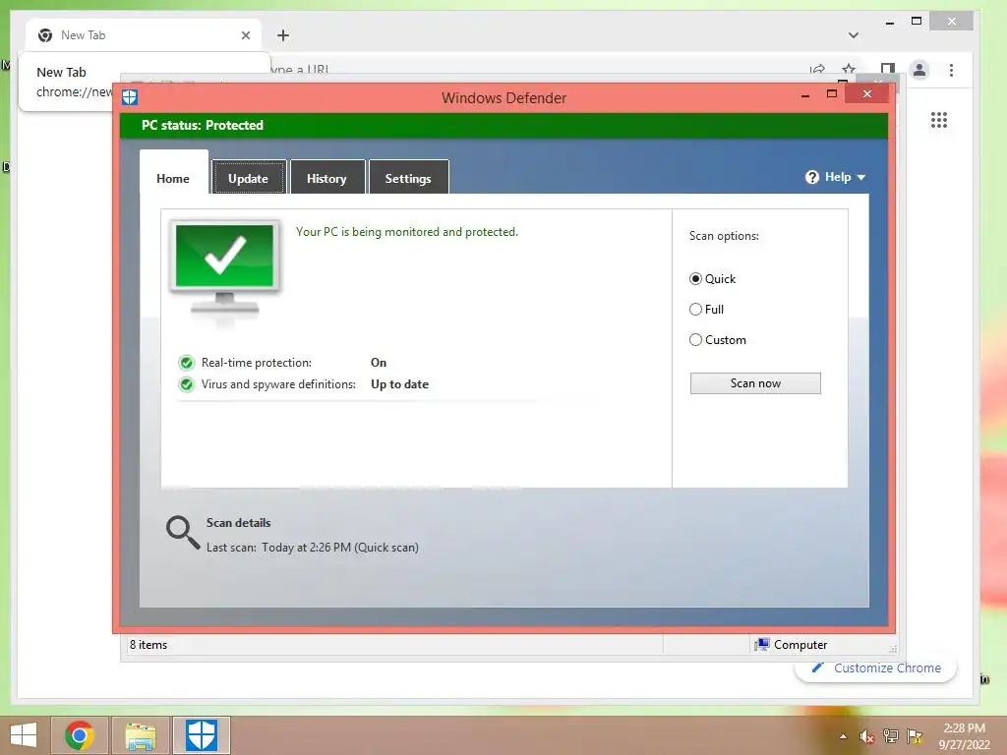
Task: Open the Chrome profile avatar icon
Action: (x=919, y=70)
